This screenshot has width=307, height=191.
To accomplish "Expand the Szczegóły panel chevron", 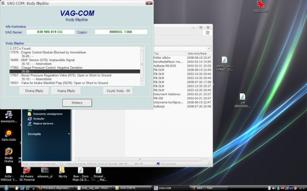I will point(69,134).
